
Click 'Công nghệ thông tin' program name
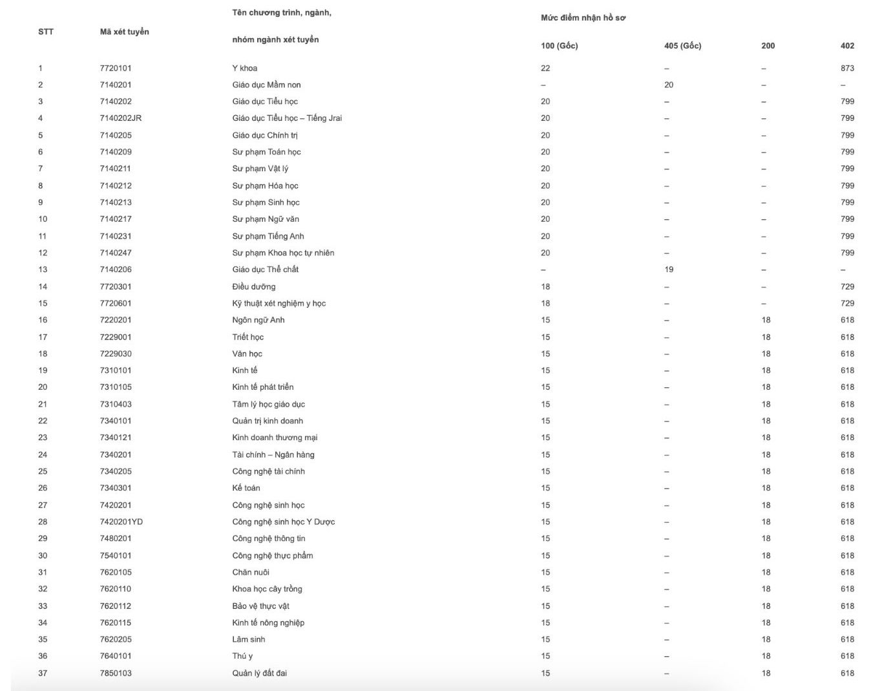269,538
